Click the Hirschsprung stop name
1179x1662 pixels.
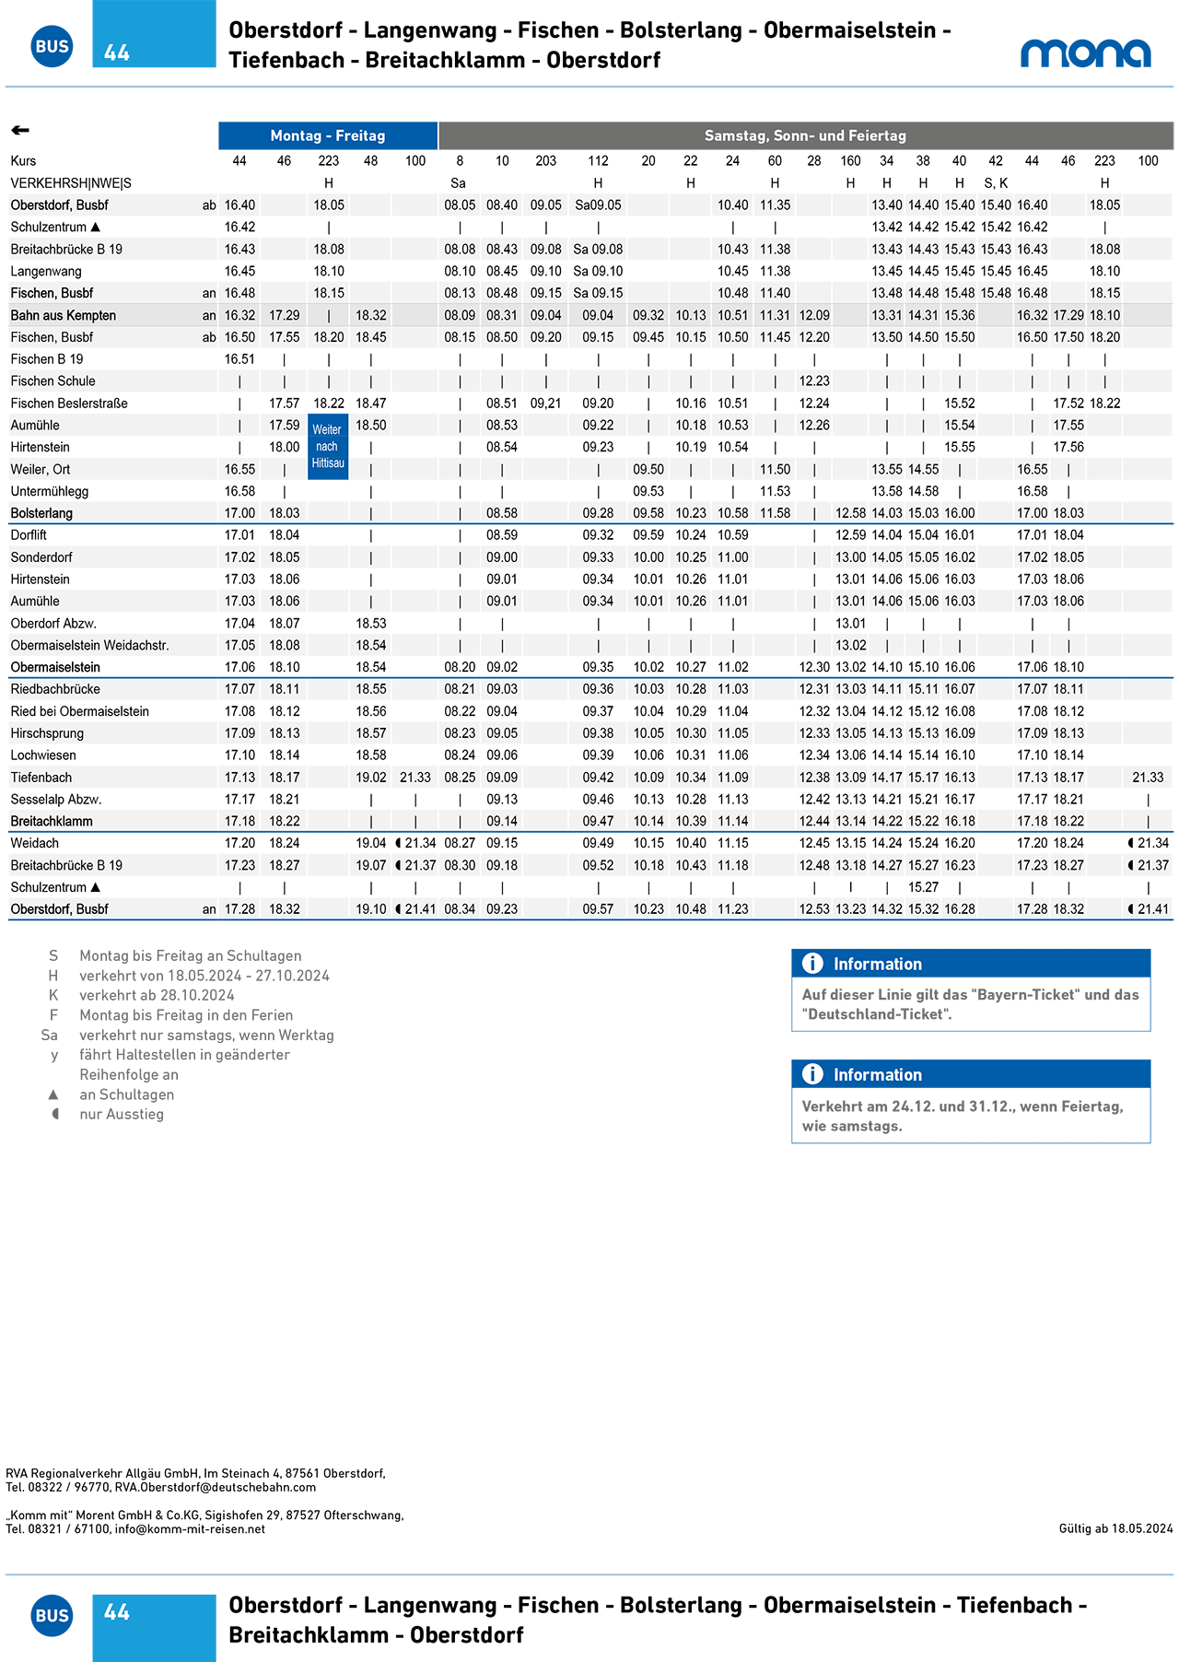click(x=47, y=733)
